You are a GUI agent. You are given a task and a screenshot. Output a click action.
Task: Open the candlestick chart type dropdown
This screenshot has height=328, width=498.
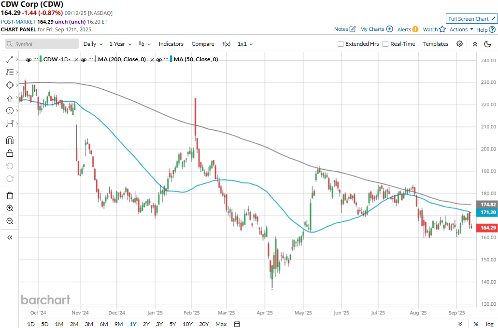click(x=144, y=44)
